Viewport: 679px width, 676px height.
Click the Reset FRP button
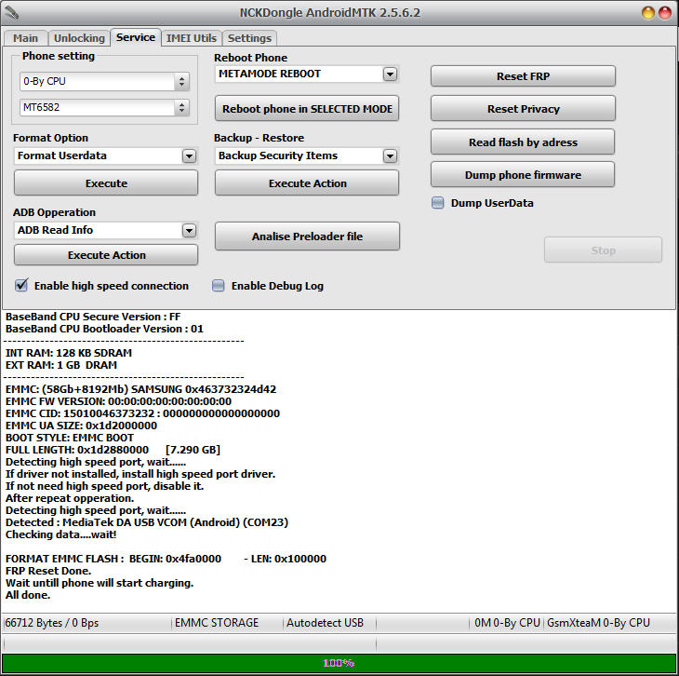tap(523, 75)
